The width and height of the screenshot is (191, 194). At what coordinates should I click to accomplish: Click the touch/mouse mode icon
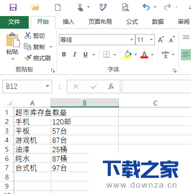click(80, 7)
